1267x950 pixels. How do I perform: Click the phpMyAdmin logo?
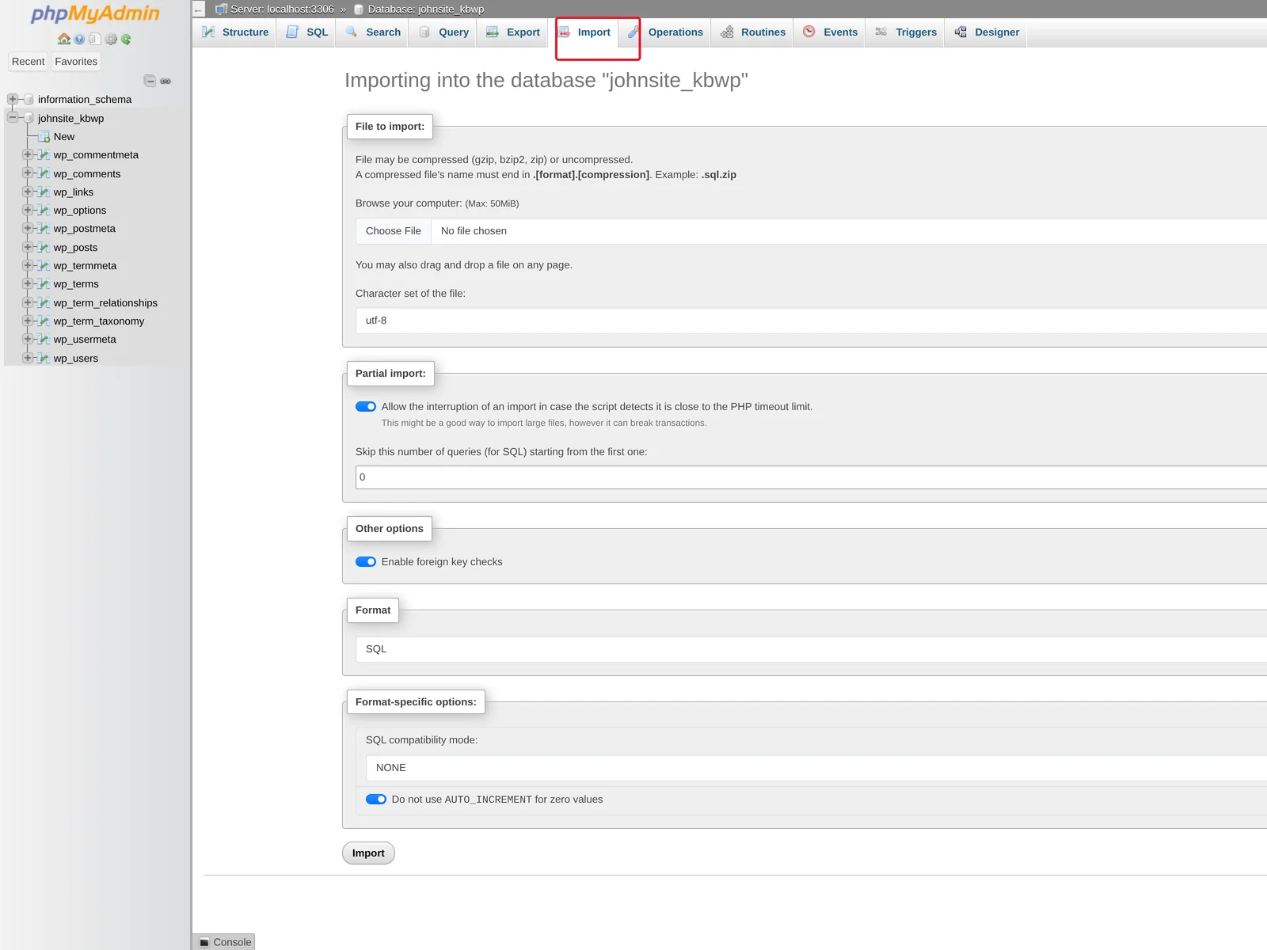pos(95,14)
